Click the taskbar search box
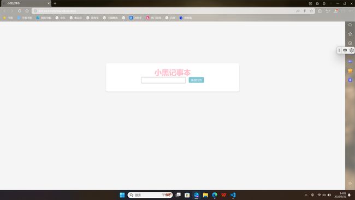The width and height of the screenshot is (355, 200). click(x=150, y=195)
